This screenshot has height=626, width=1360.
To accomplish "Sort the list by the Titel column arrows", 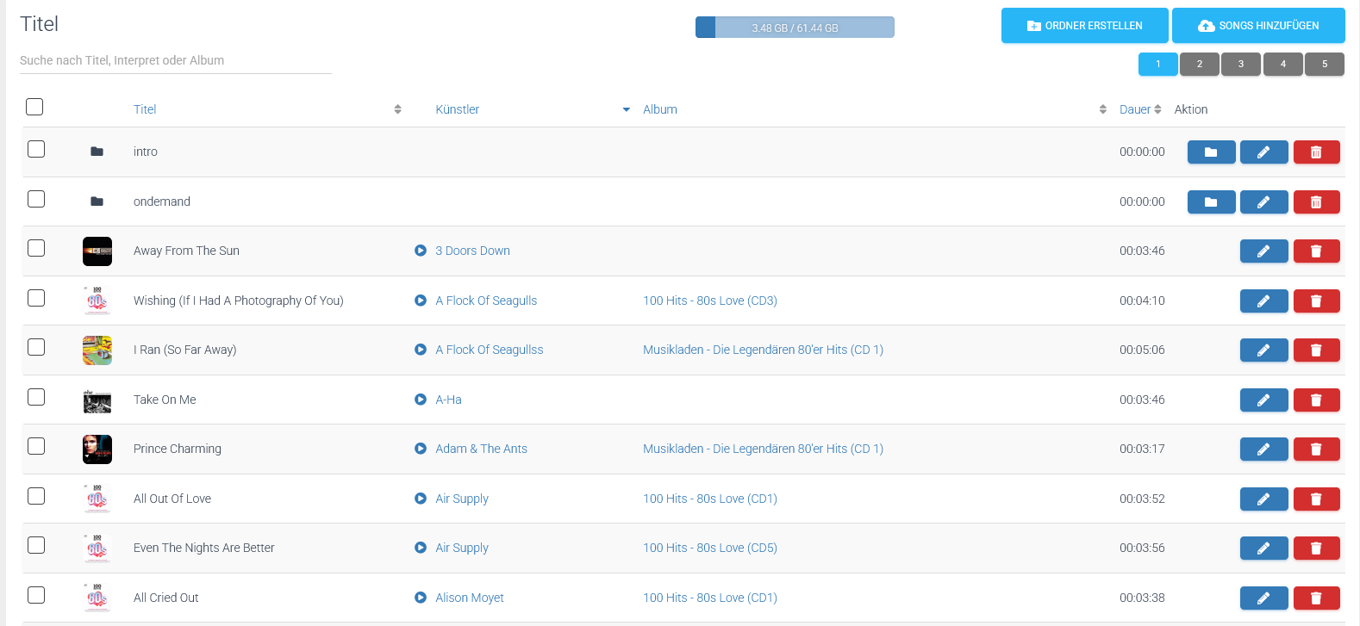I will [397, 109].
